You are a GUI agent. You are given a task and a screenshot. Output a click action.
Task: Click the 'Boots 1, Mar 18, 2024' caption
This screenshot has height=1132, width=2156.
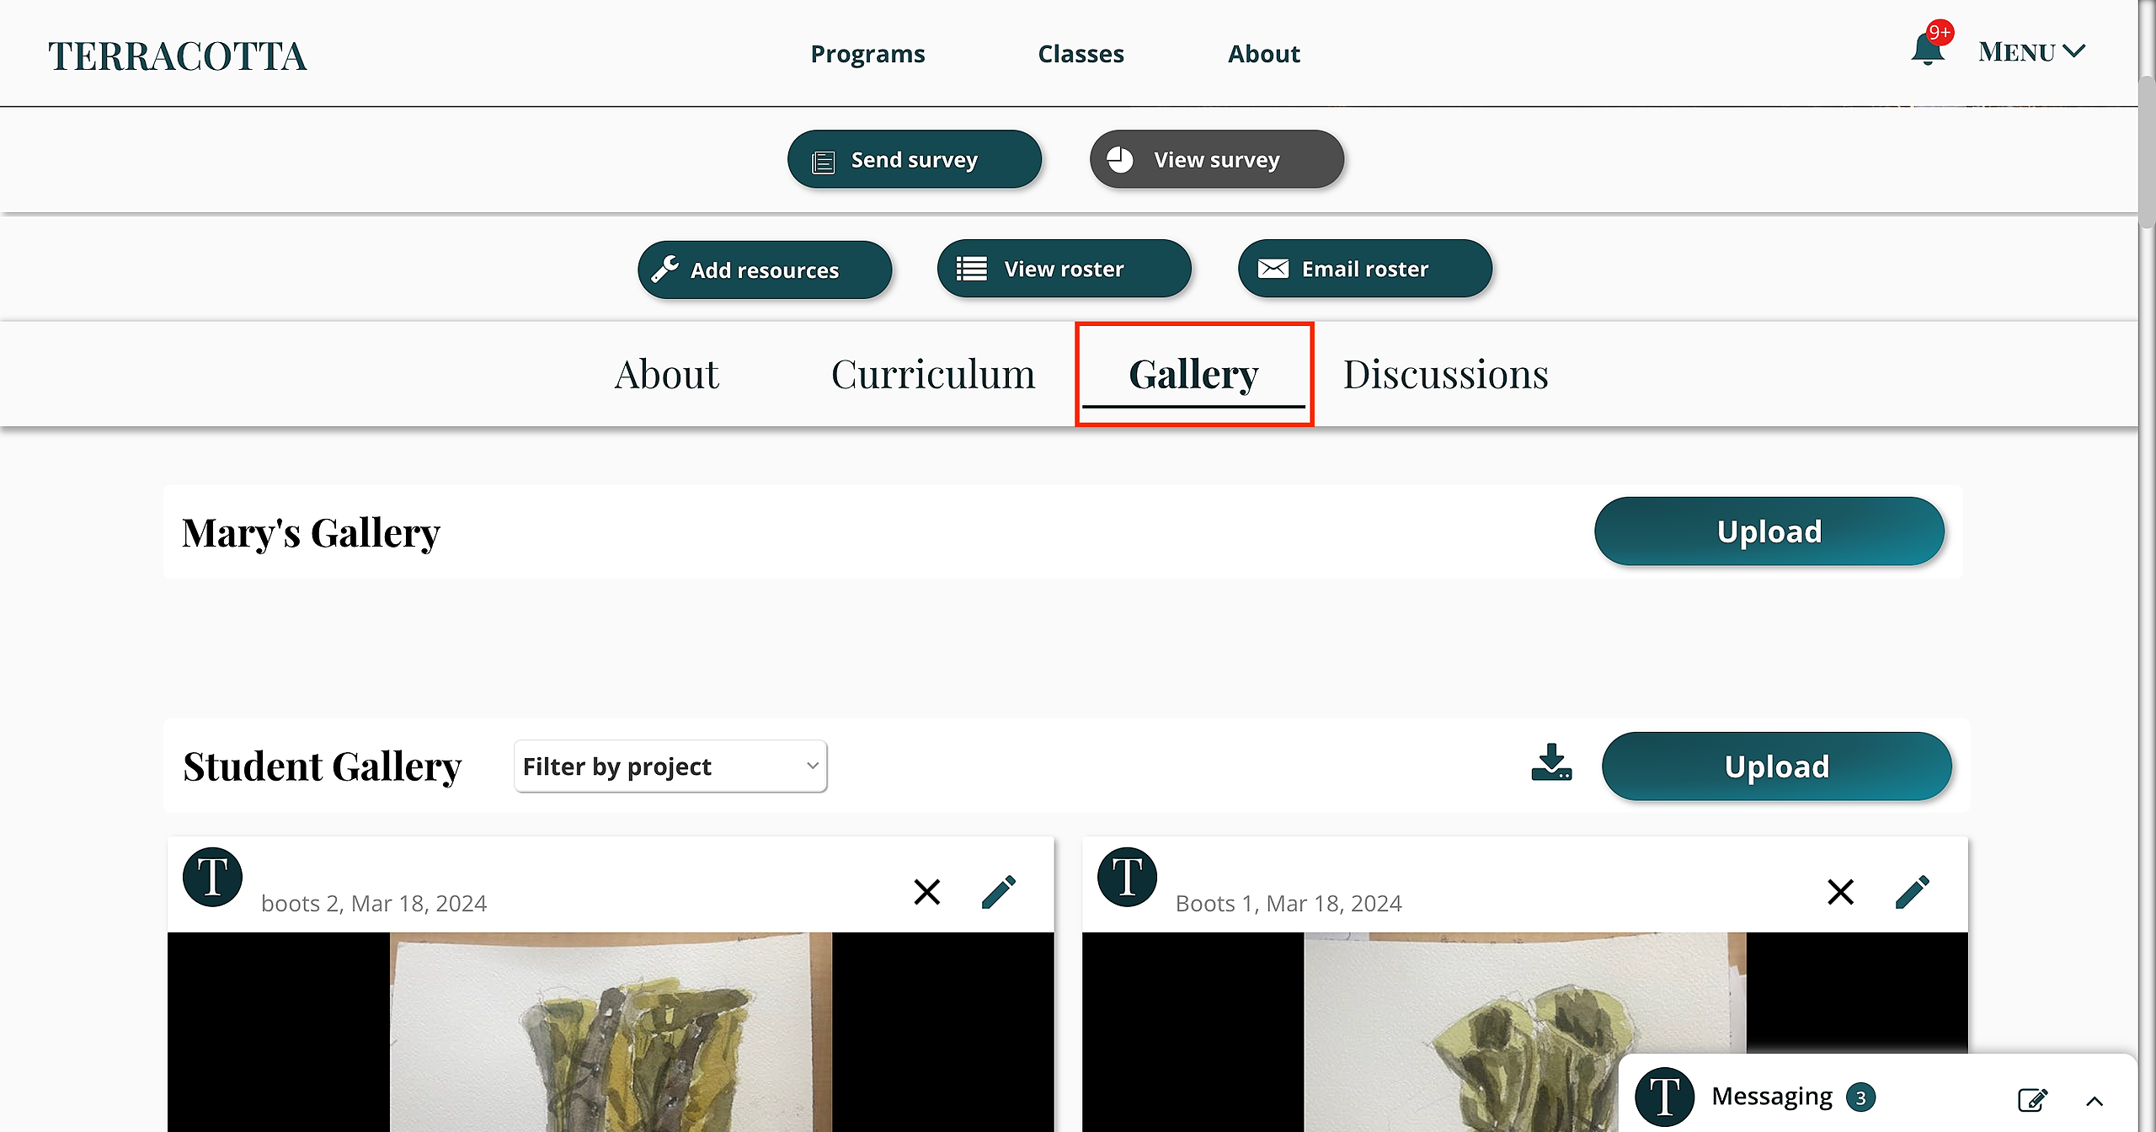click(1289, 904)
